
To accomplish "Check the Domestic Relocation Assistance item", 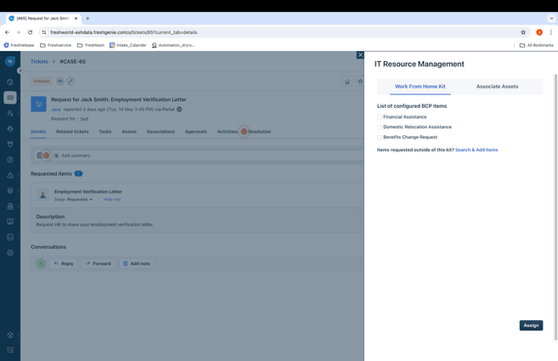I will pyautogui.click(x=380, y=127).
